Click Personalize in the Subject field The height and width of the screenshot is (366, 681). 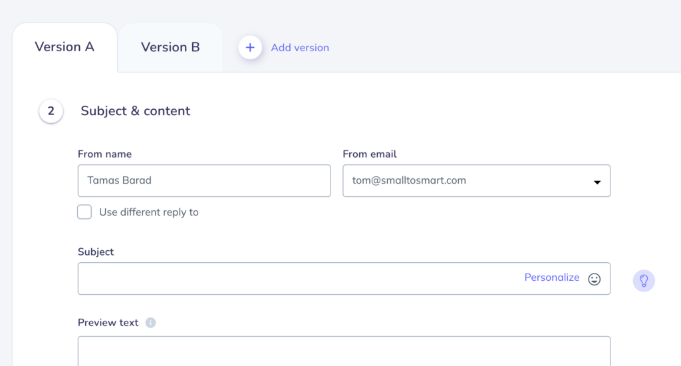(x=551, y=277)
